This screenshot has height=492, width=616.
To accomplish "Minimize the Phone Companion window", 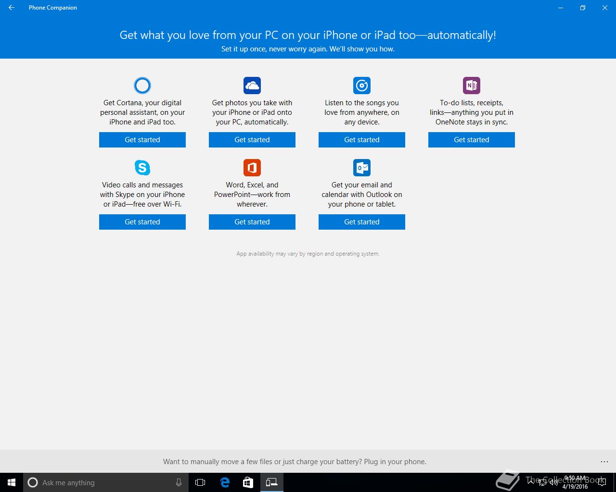I will pyautogui.click(x=560, y=8).
